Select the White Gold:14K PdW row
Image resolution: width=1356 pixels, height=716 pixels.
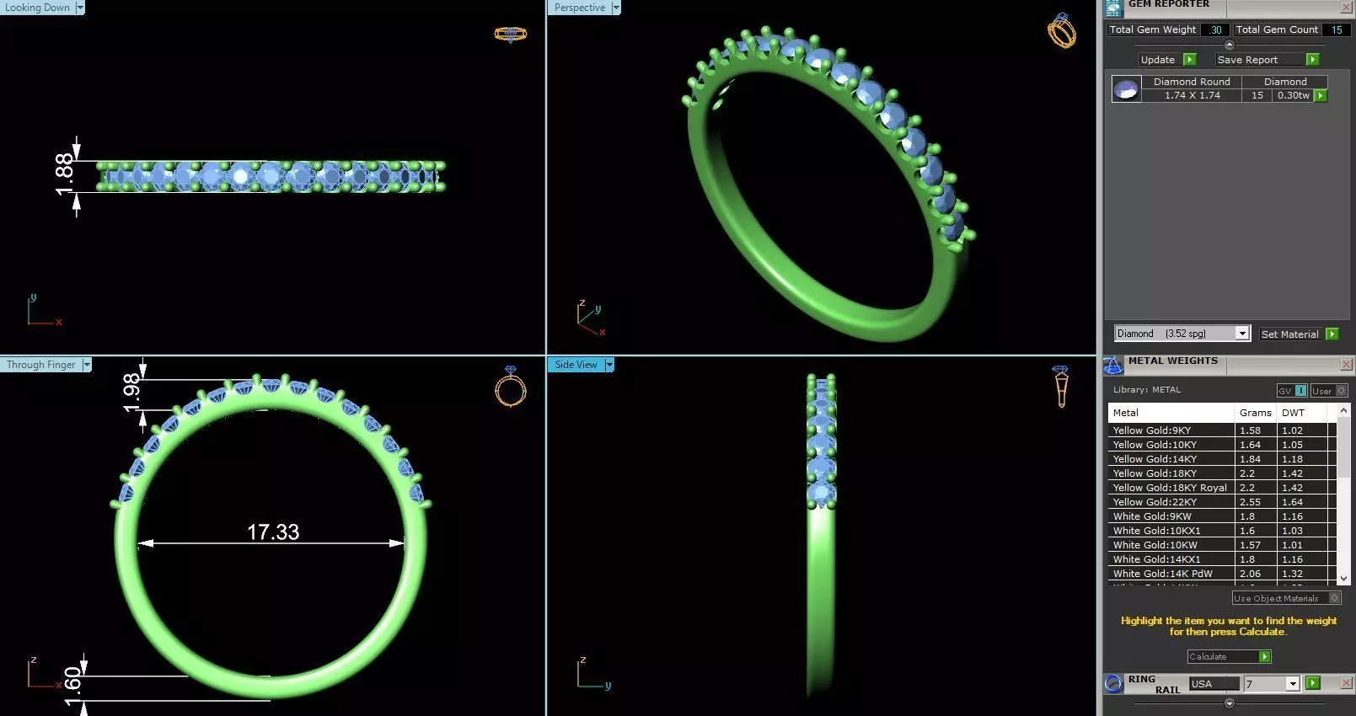[x=1222, y=574]
